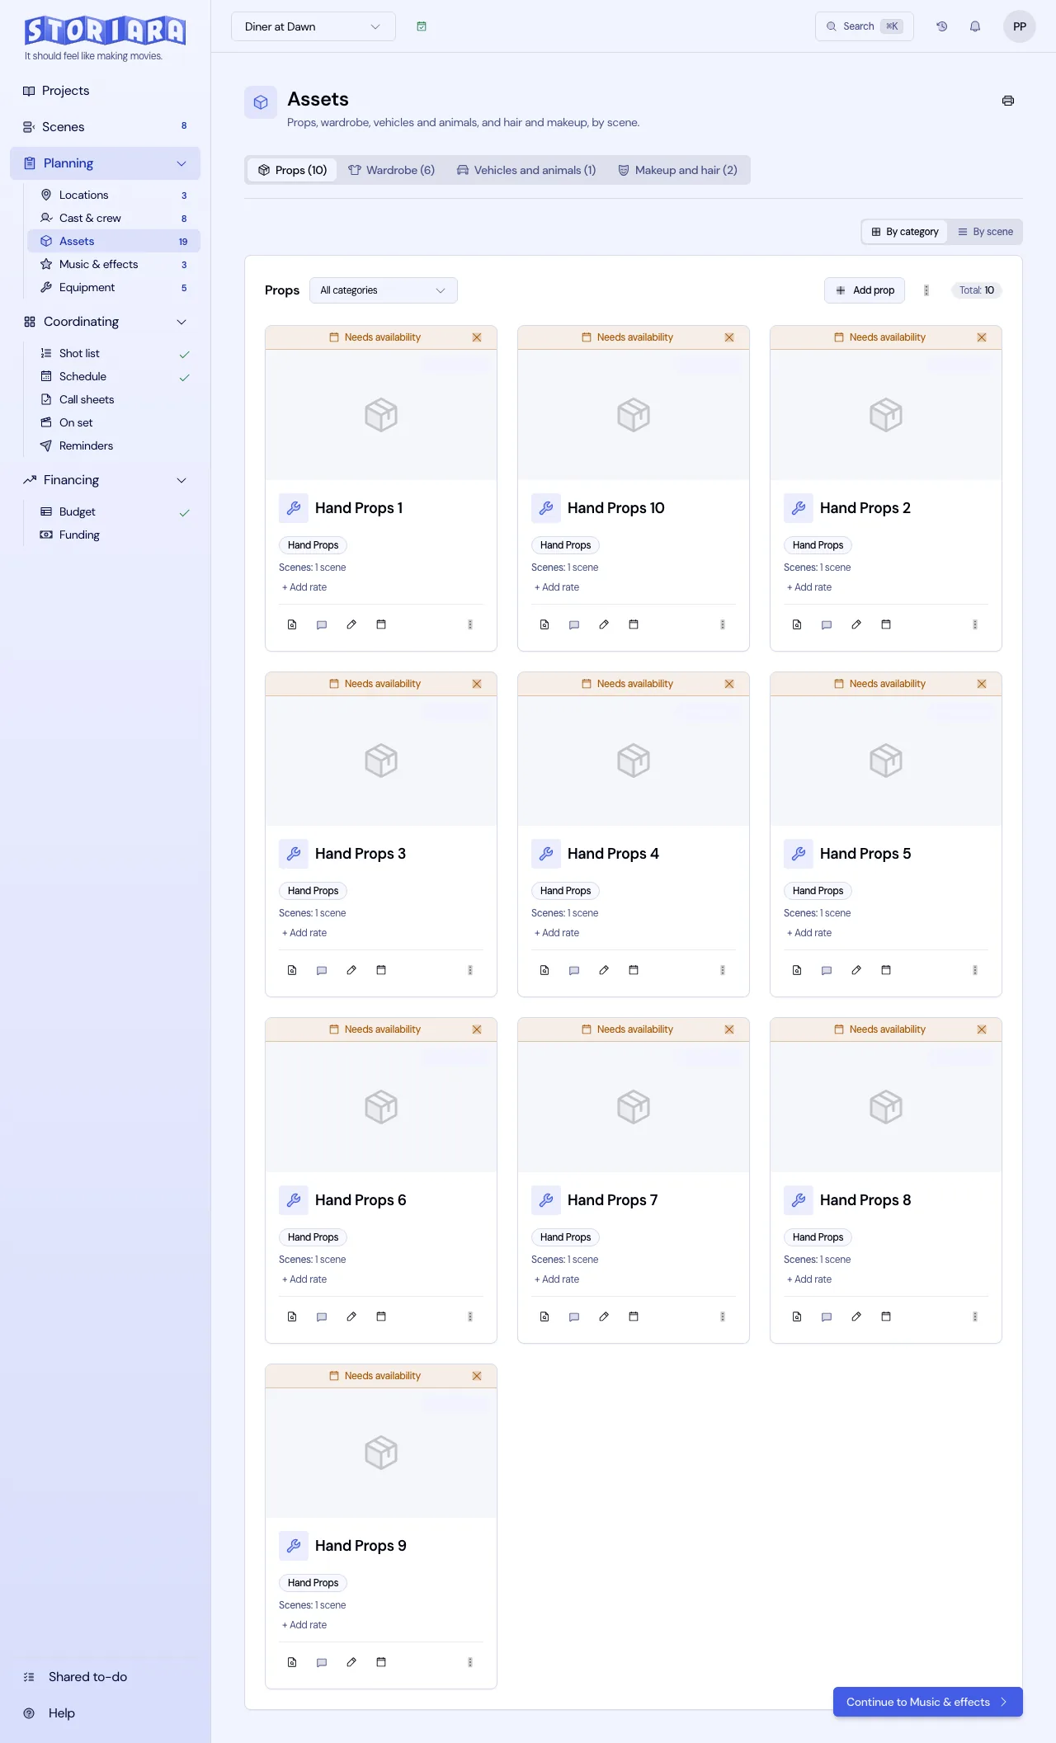1056x1743 pixels.
Task: Dismiss Needs availability on Hand Props 10
Action: (729, 337)
